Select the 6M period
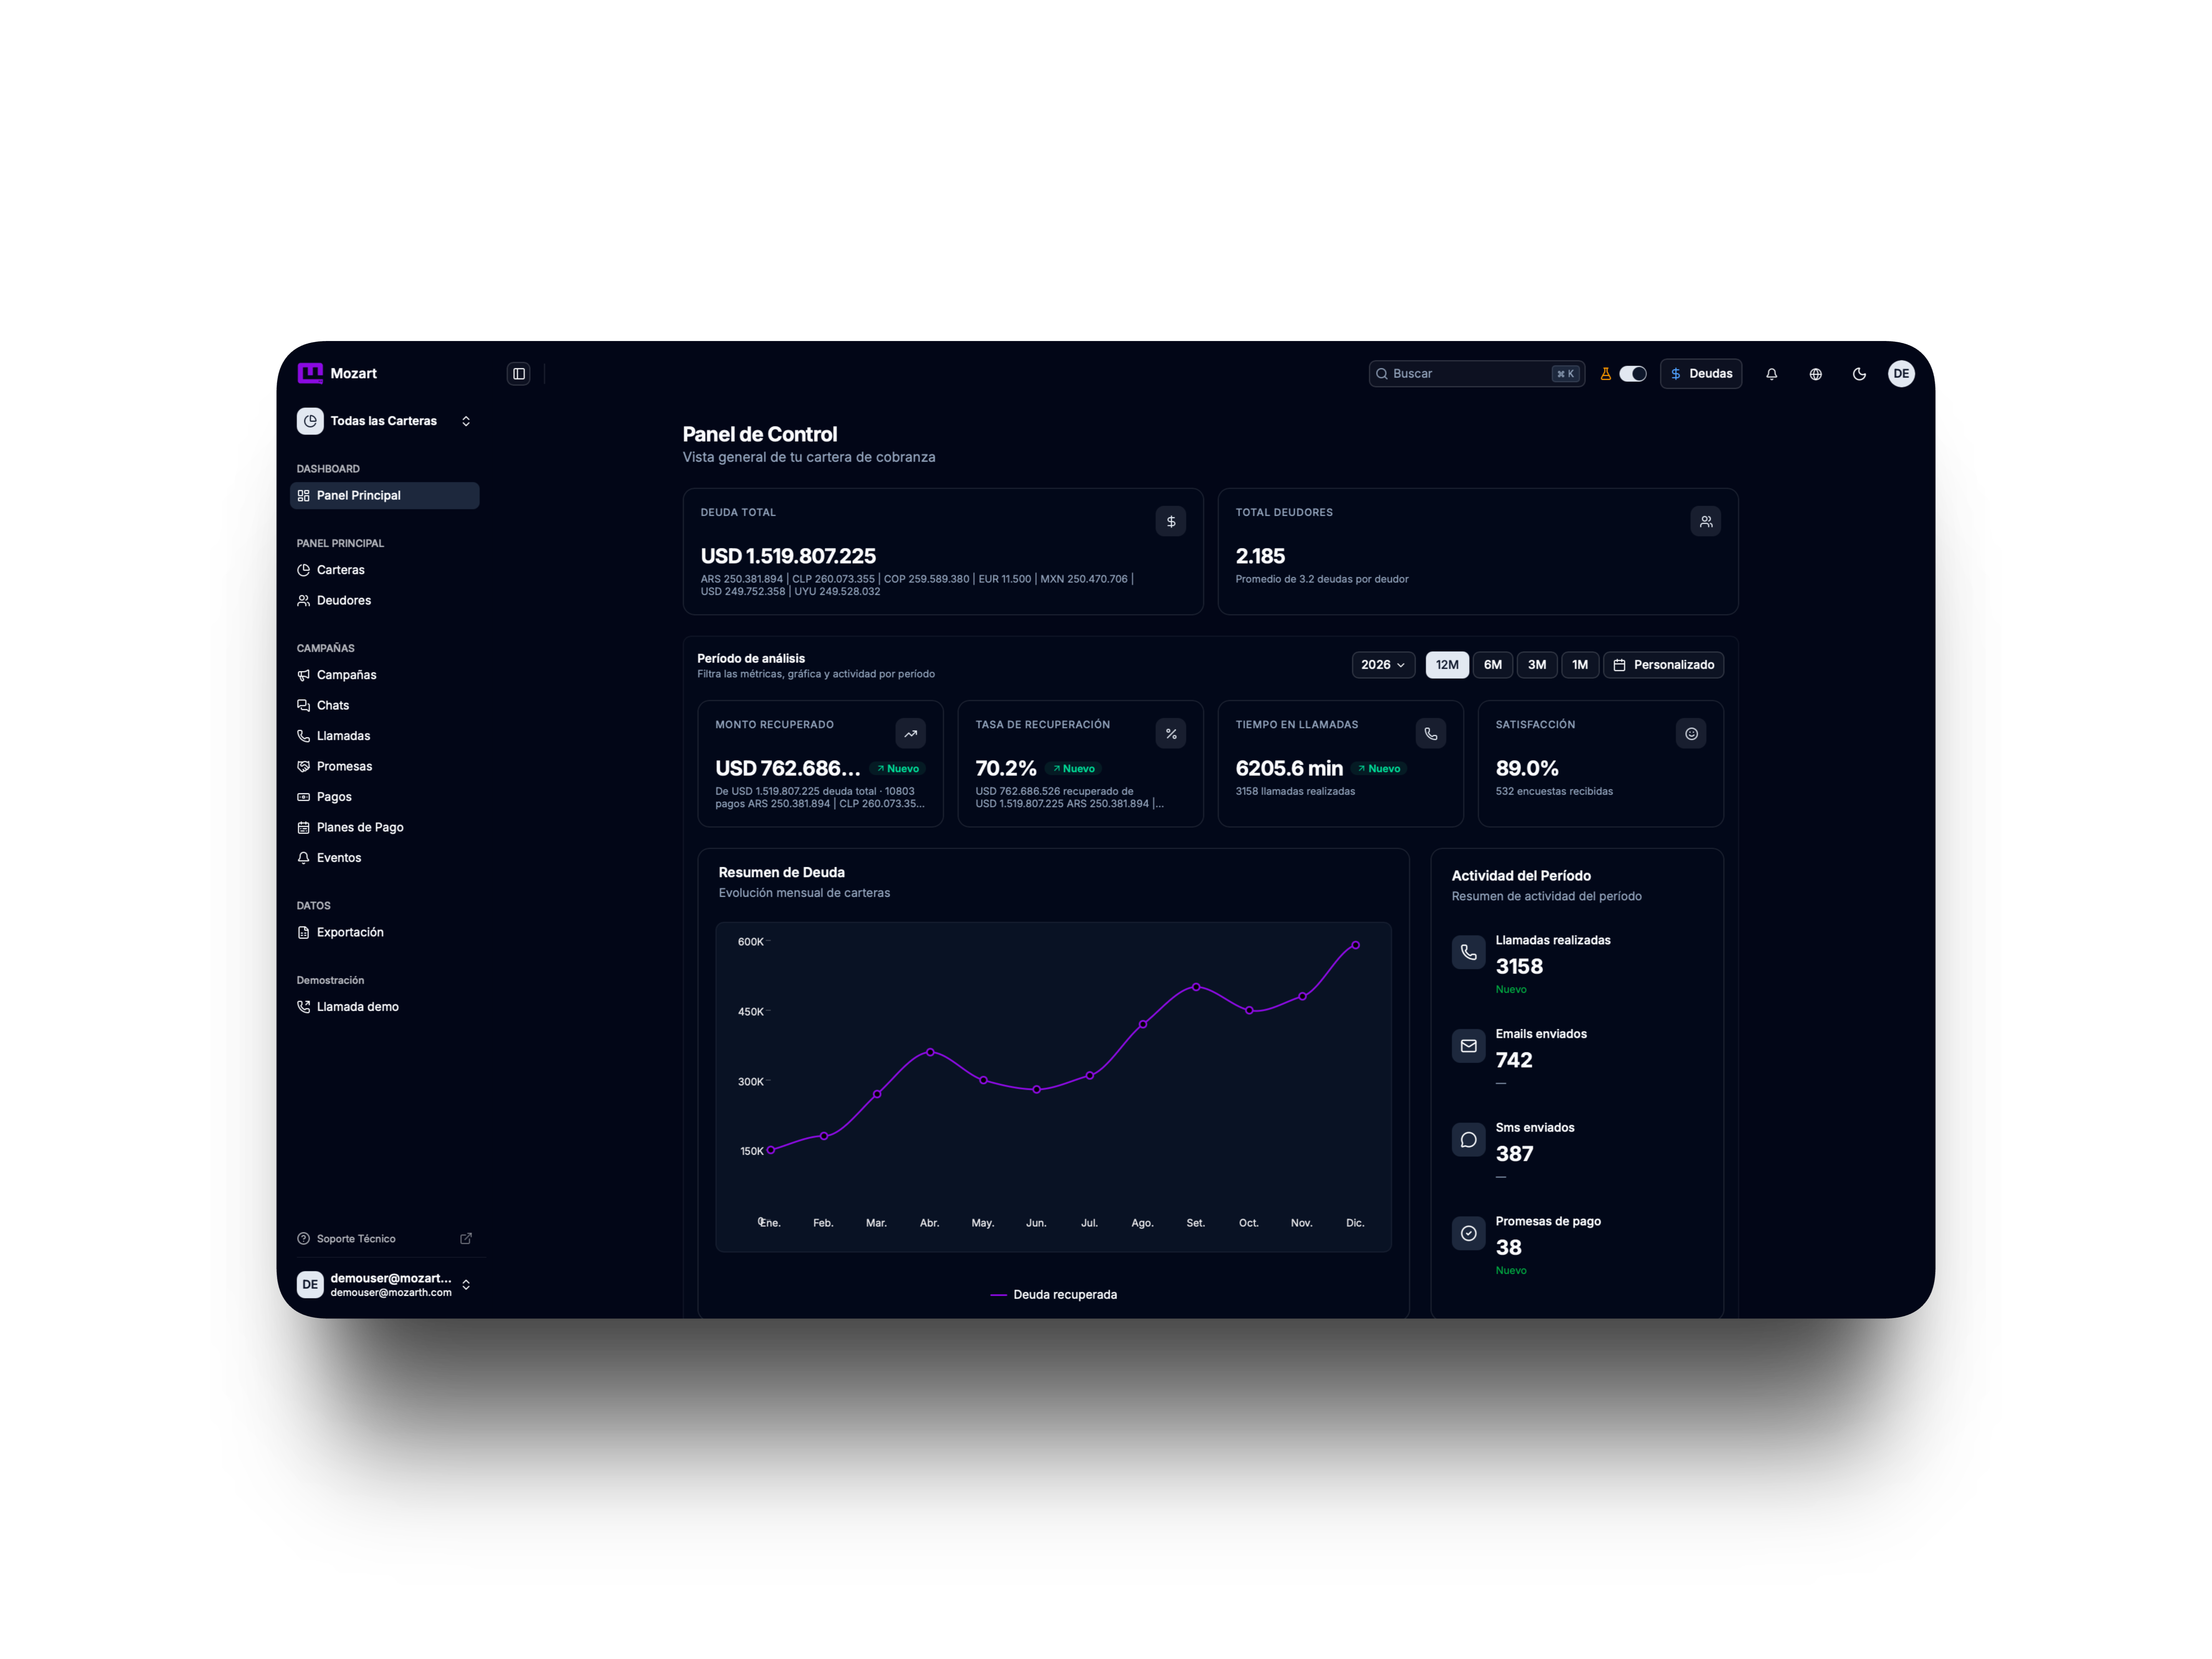Image resolution: width=2212 pixels, height=1659 pixels. [1493, 665]
